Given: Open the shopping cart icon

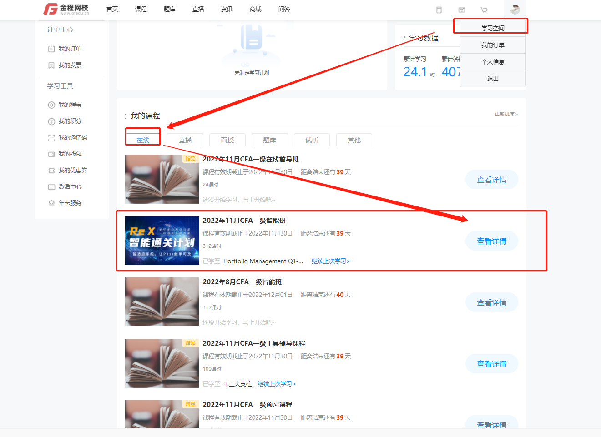Looking at the screenshot, I should tap(484, 10).
